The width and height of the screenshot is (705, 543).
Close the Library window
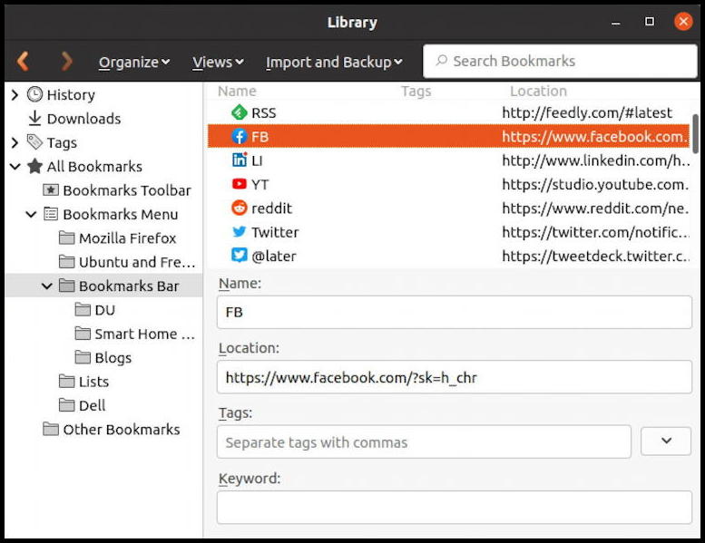(x=683, y=21)
